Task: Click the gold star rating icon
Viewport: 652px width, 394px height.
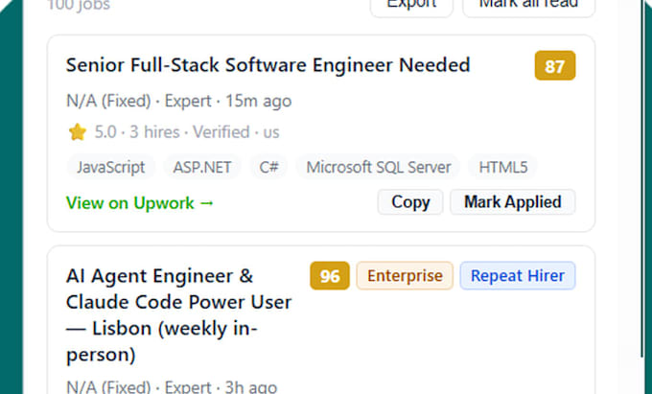Action: click(78, 132)
